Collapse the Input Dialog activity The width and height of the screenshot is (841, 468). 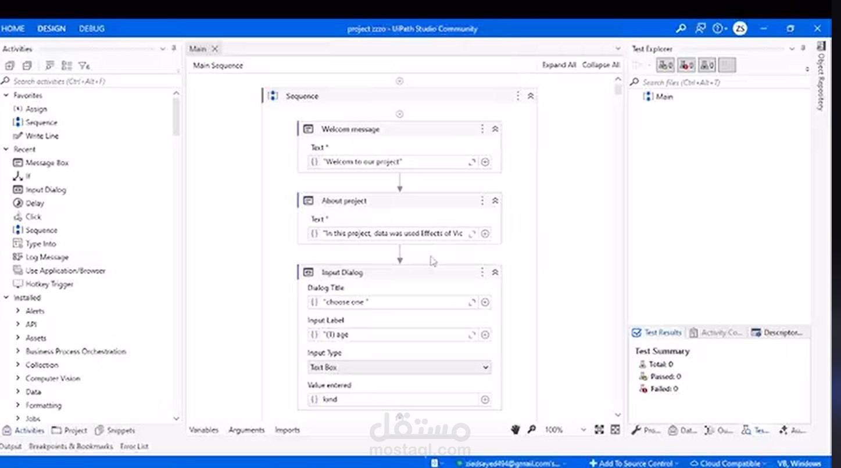click(x=495, y=272)
